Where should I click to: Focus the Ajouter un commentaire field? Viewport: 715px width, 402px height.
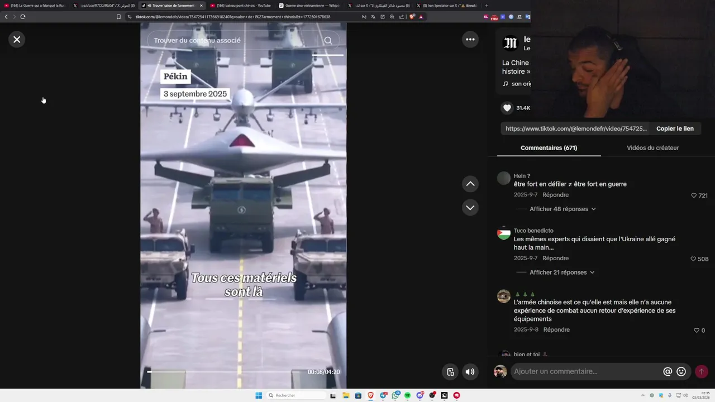(x=587, y=371)
